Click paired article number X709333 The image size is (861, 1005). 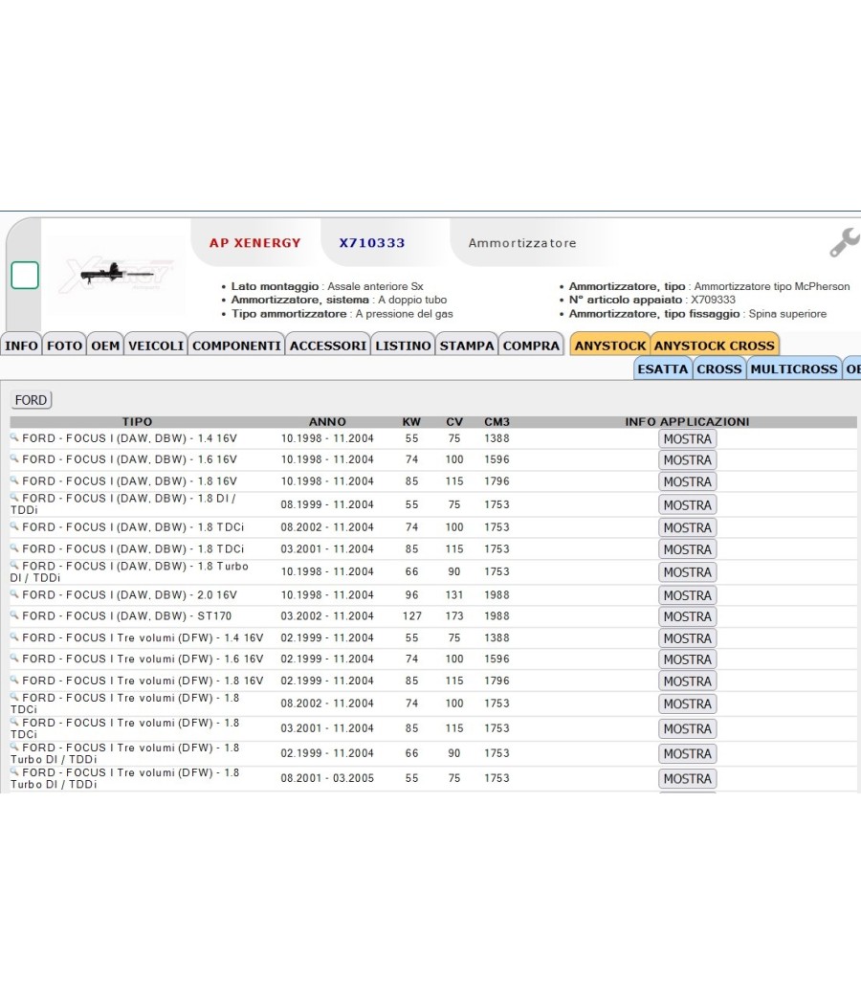point(713,300)
